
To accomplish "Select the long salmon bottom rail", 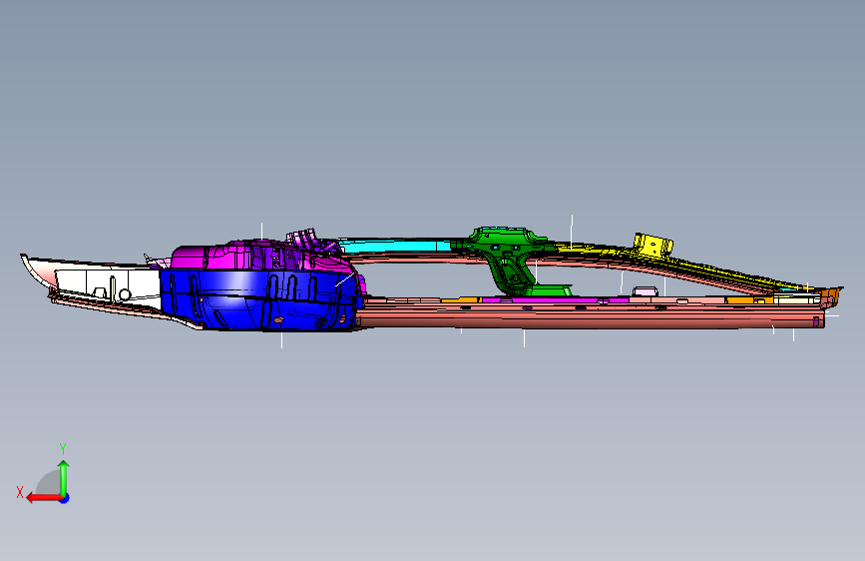I will coord(591,317).
